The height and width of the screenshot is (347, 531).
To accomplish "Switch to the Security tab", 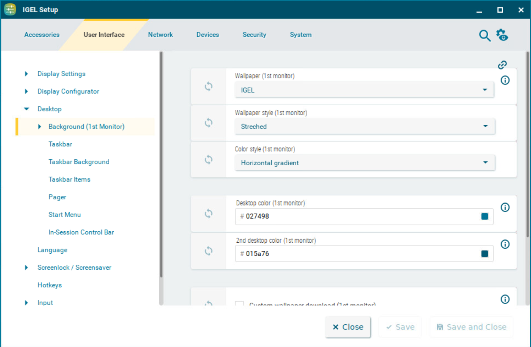I will click(x=254, y=35).
